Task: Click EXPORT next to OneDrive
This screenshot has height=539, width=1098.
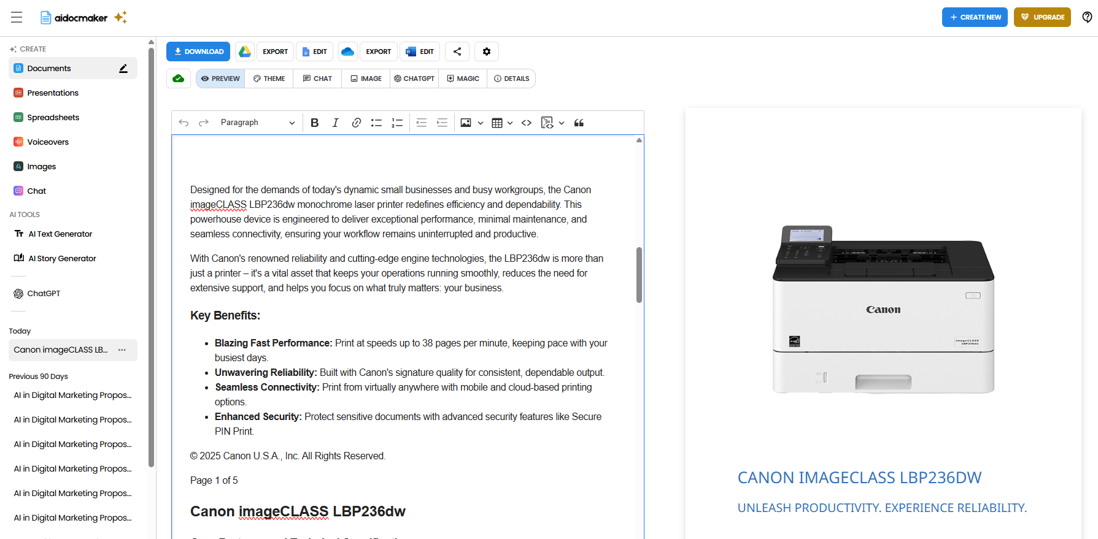Action: coord(378,52)
